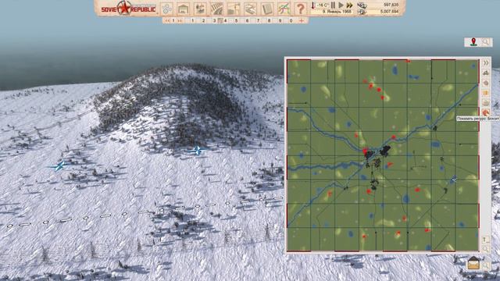This screenshot has height=281, width=500.
Task: Open the terrain tools toolbar icon
Action: (250, 9)
